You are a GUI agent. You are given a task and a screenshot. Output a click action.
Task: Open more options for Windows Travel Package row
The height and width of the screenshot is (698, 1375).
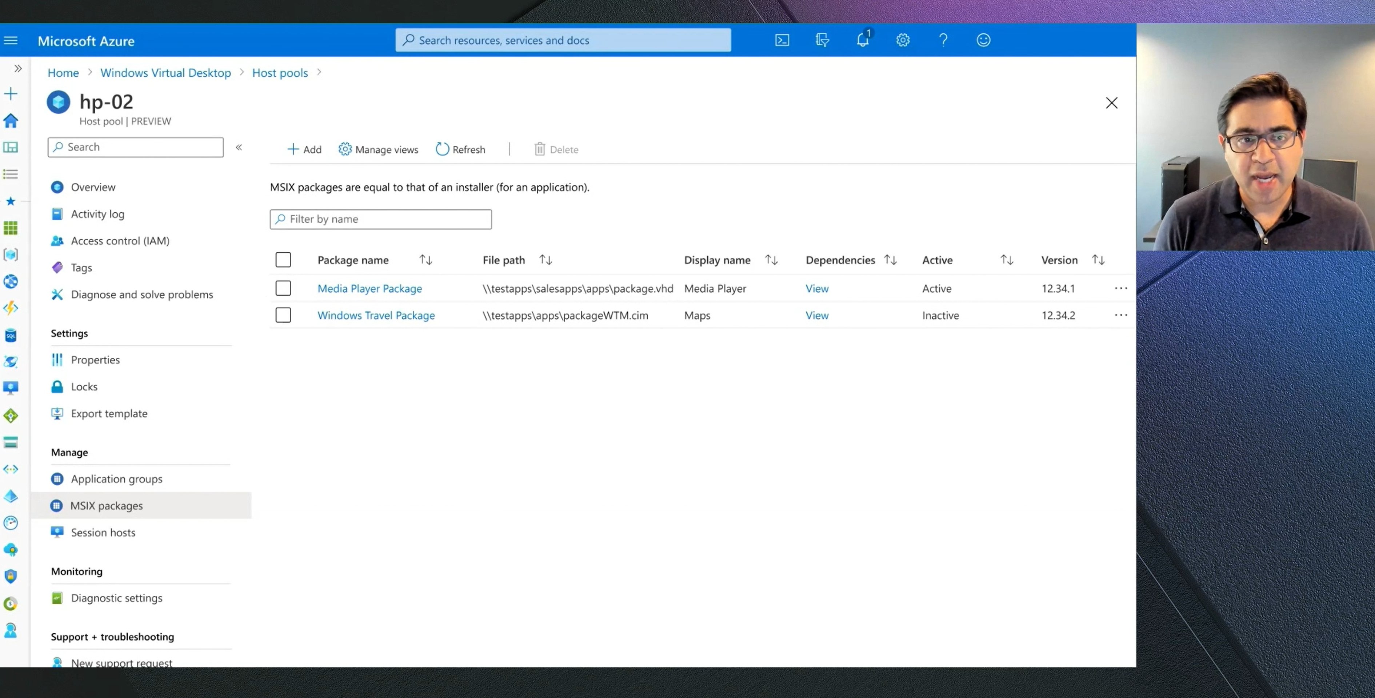pyautogui.click(x=1121, y=315)
